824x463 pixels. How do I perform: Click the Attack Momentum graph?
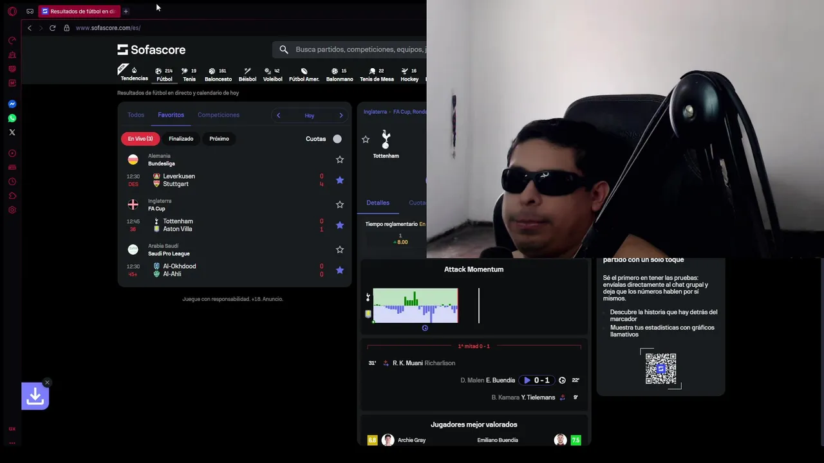click(x=415, y=305)
